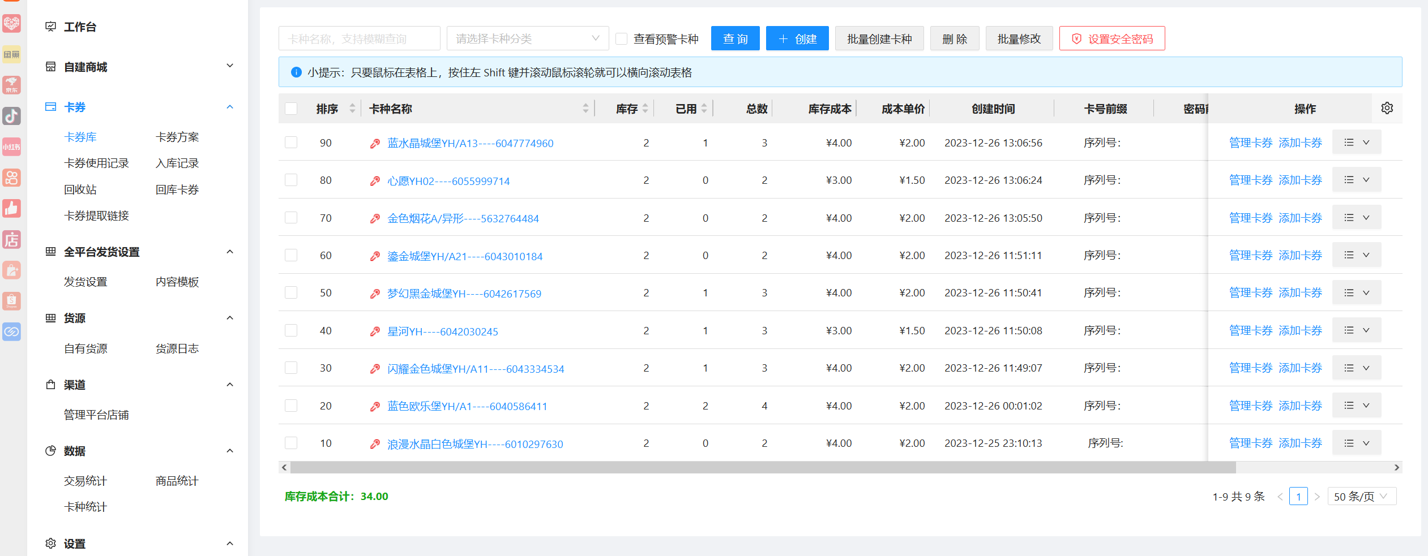This screenshot has height=556, width=1428.
Task: Open the 抖音 platform channel icon
Action: click(x=12, y=117)
